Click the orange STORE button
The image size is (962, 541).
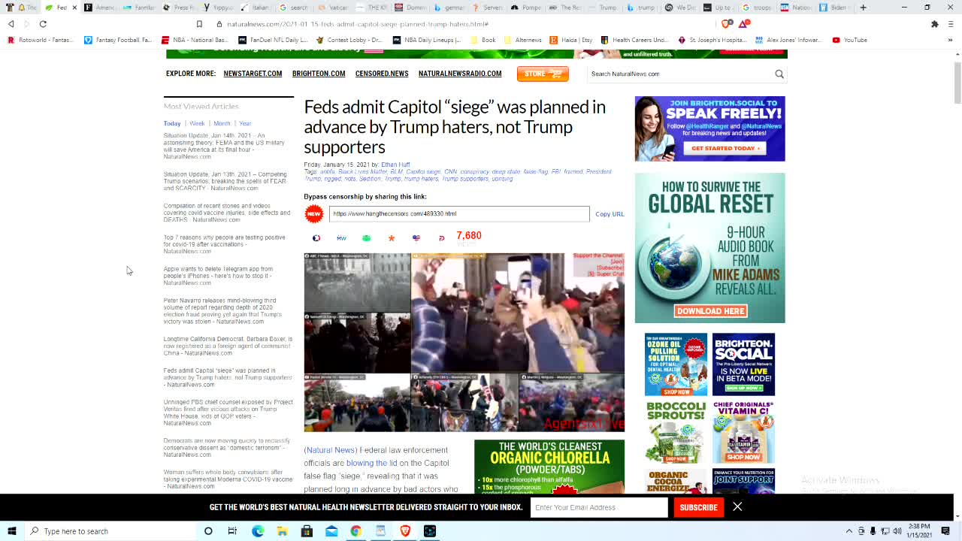(543, 74)
